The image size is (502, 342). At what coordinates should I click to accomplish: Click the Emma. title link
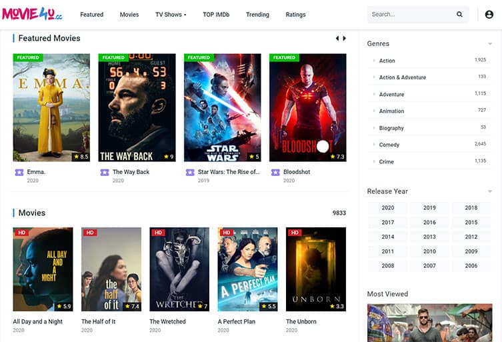36,172
